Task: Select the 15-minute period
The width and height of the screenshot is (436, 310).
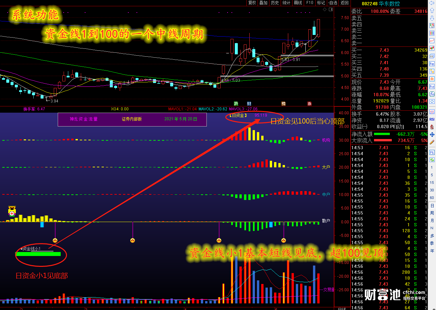Action: pyautogui.click(x=432, y=183)
